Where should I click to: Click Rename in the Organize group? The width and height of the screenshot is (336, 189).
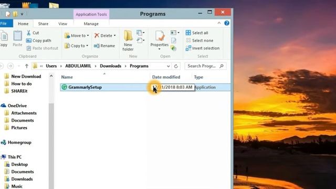click(104, 46)
